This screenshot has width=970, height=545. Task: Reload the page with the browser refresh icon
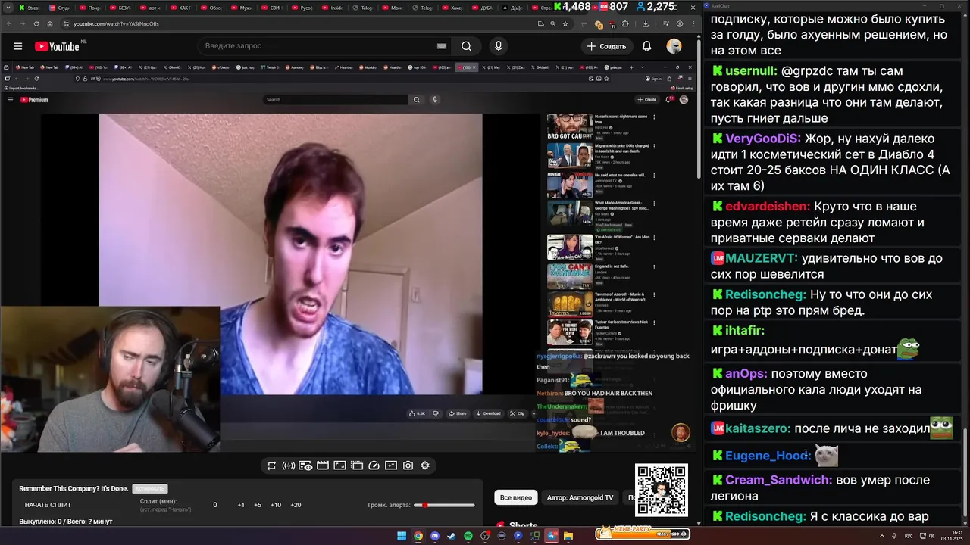[x=36, y=23]
